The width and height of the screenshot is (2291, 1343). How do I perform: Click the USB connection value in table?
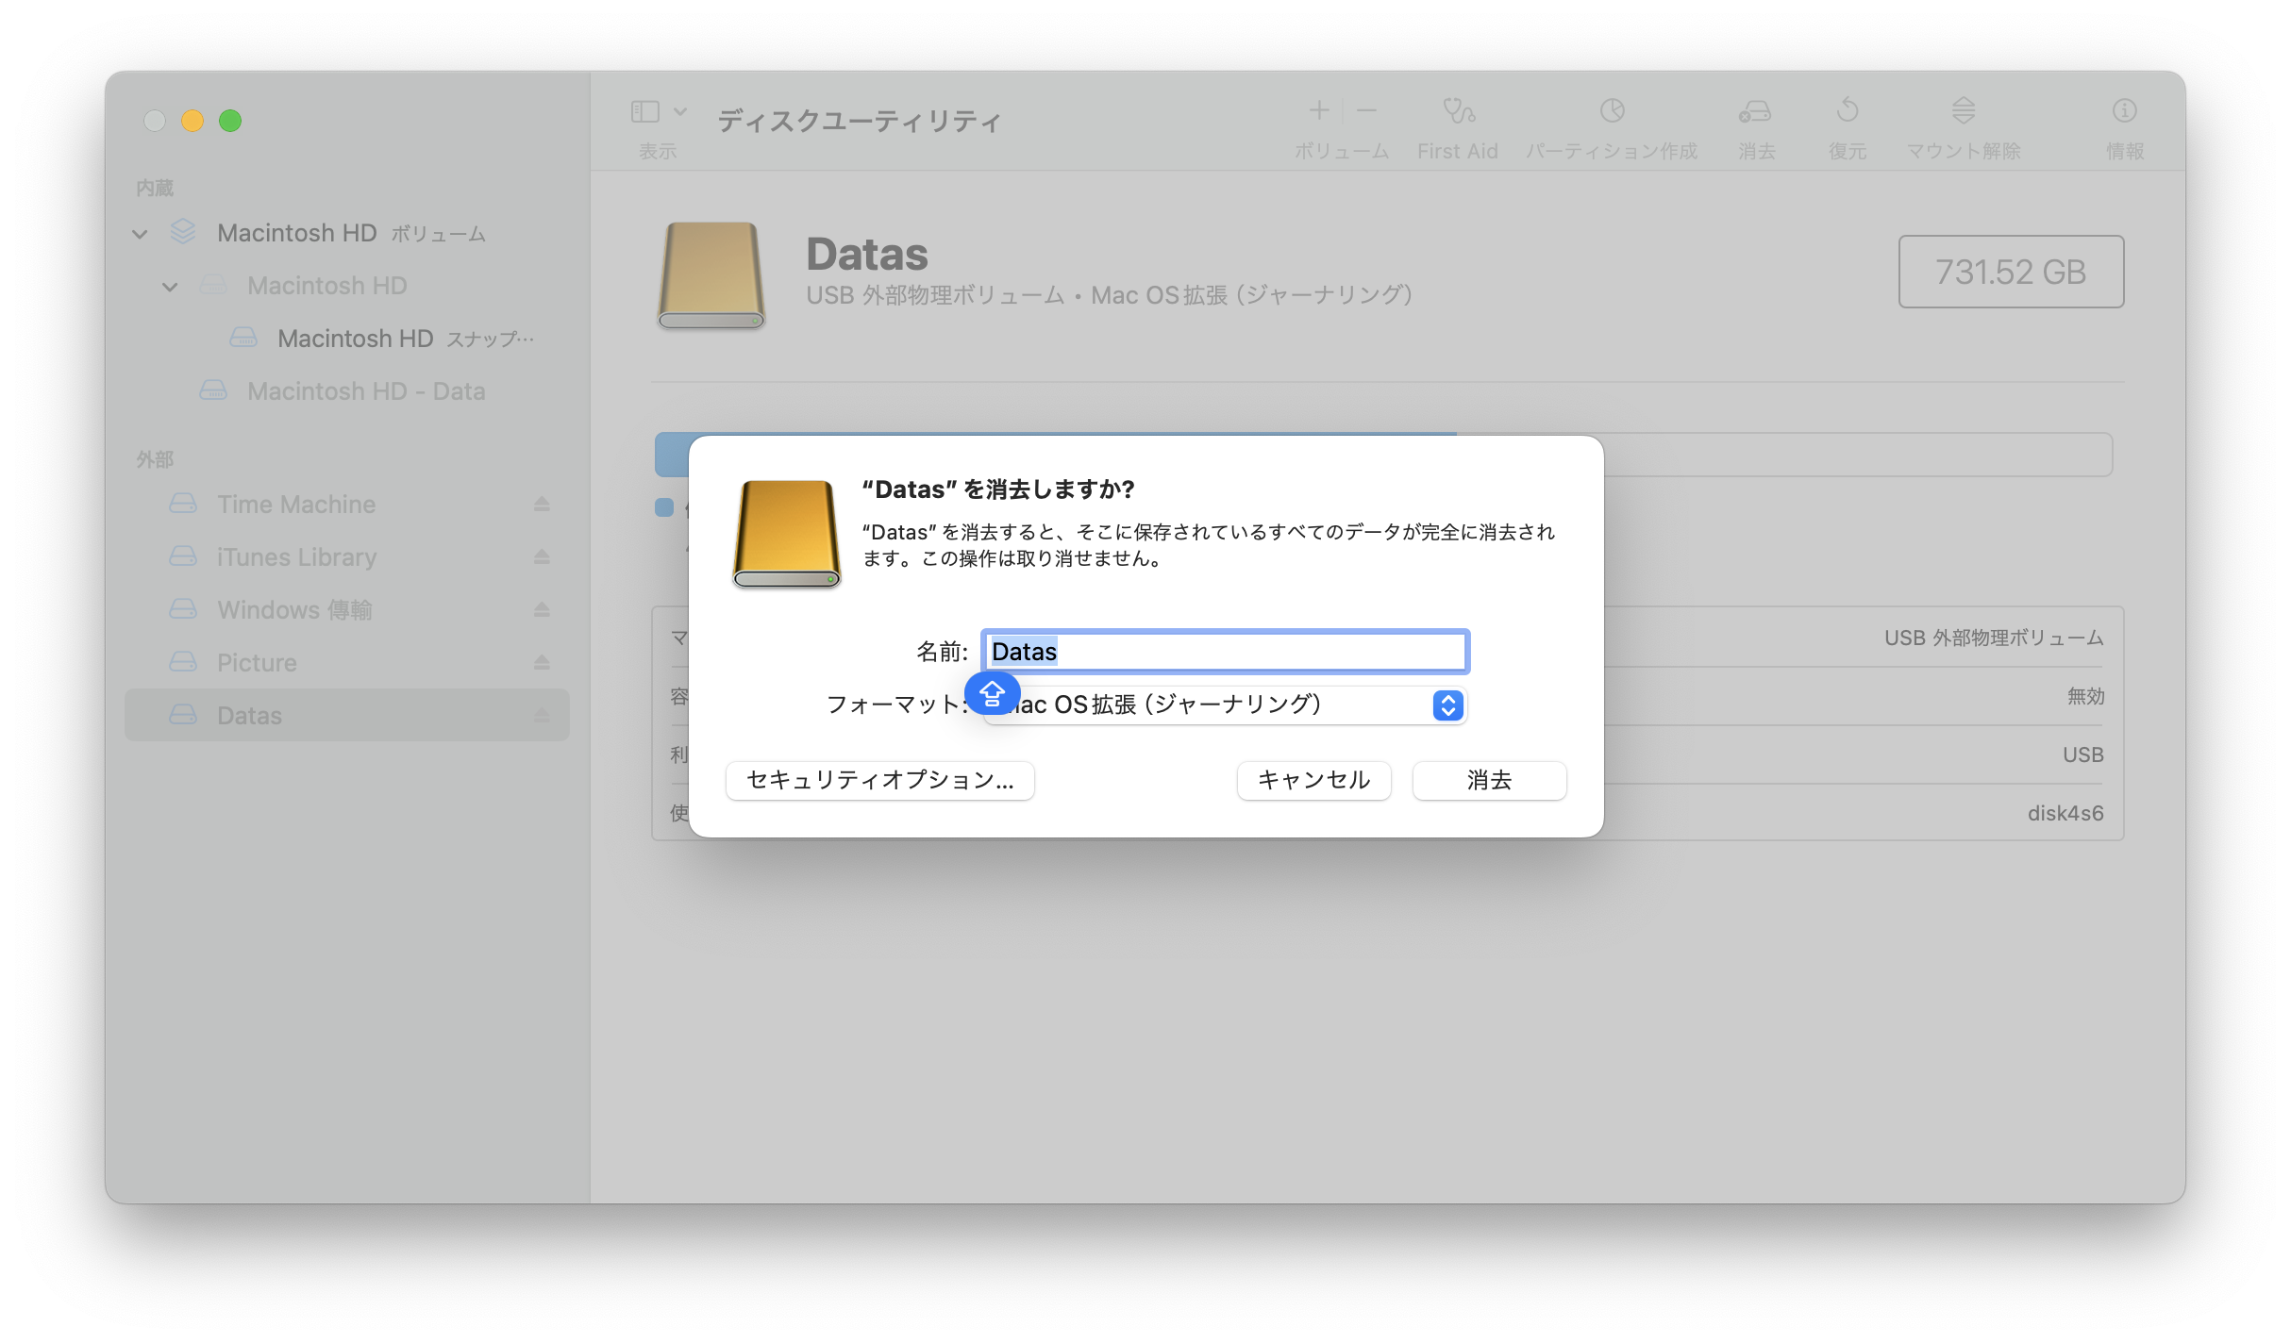pos(2083,754)
